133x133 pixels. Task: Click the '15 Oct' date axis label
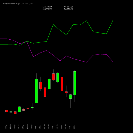61,127
